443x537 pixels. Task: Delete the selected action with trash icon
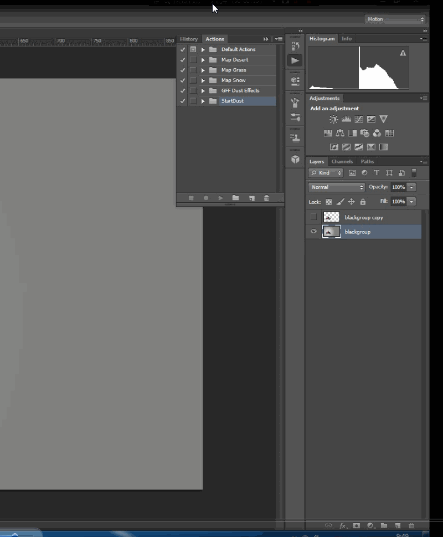[266, 198]
